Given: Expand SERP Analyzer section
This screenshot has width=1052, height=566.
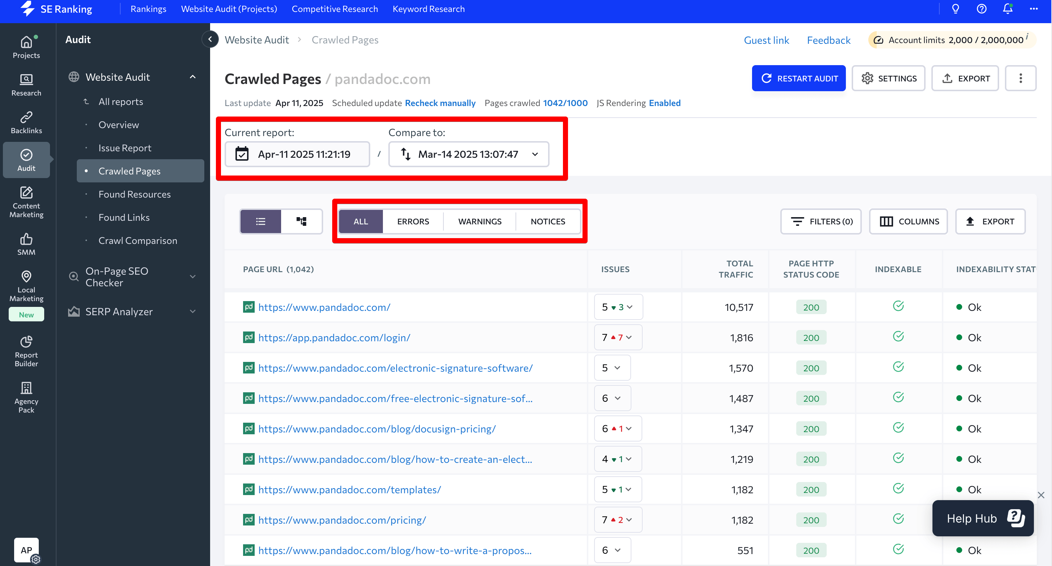Looking at the screenshot, I should coord(193,311).
